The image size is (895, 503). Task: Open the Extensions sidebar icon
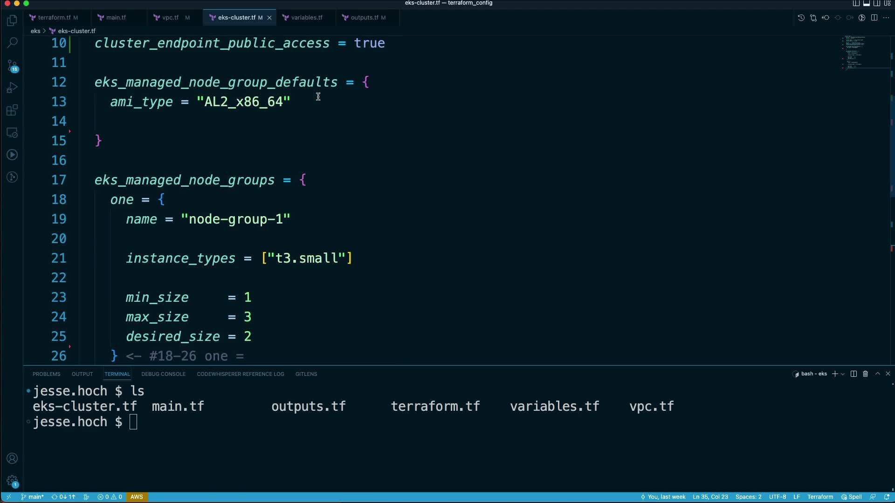pos(13,110)
